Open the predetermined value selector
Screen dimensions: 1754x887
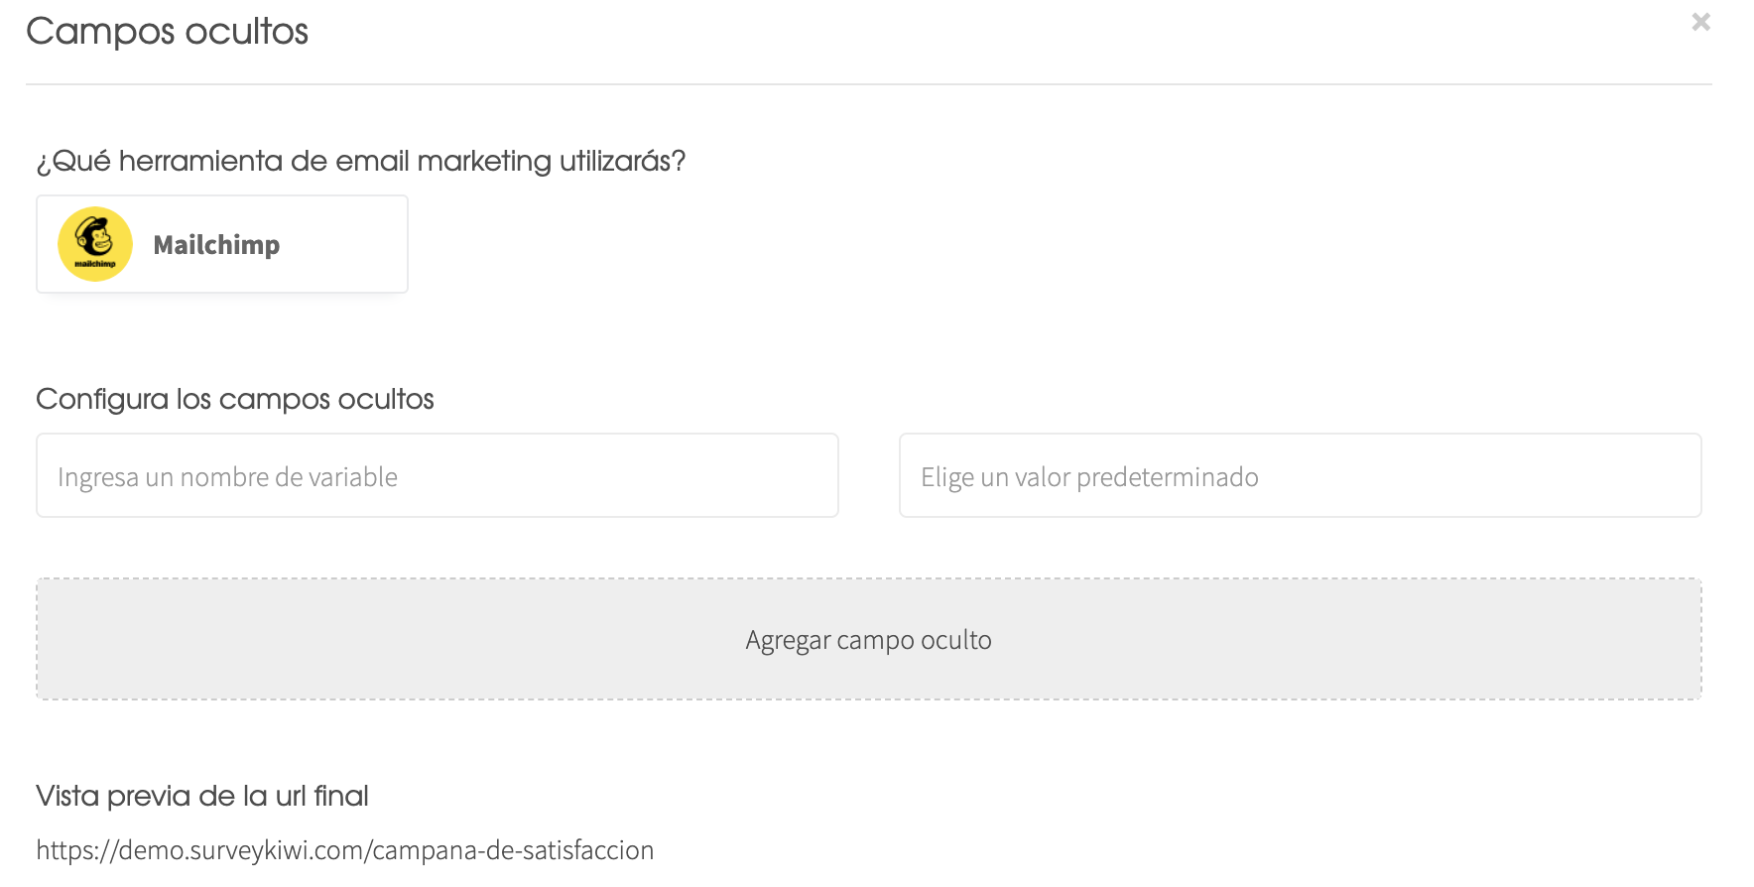pos(1301,475)
